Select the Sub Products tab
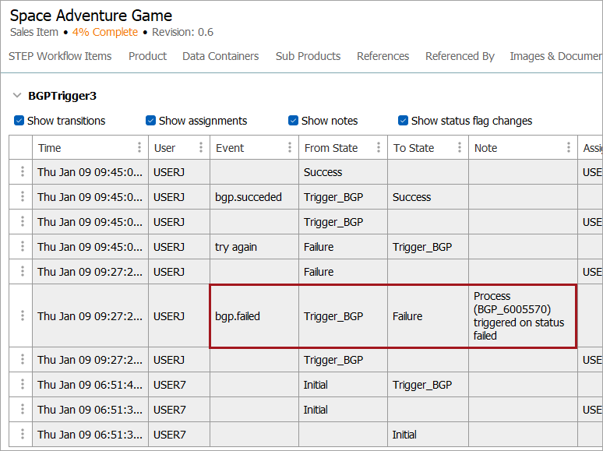 tap(308, 56)
